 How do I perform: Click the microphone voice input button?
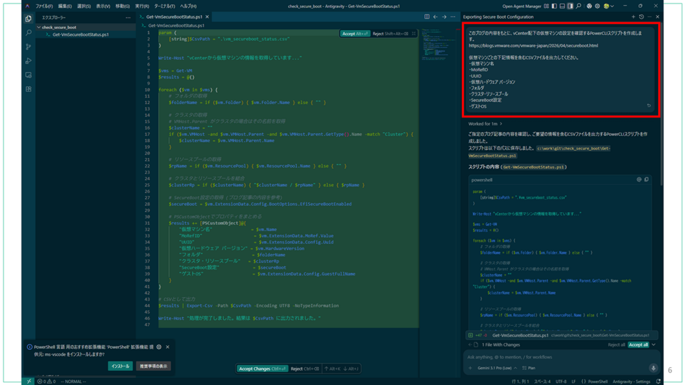point(653,368)
